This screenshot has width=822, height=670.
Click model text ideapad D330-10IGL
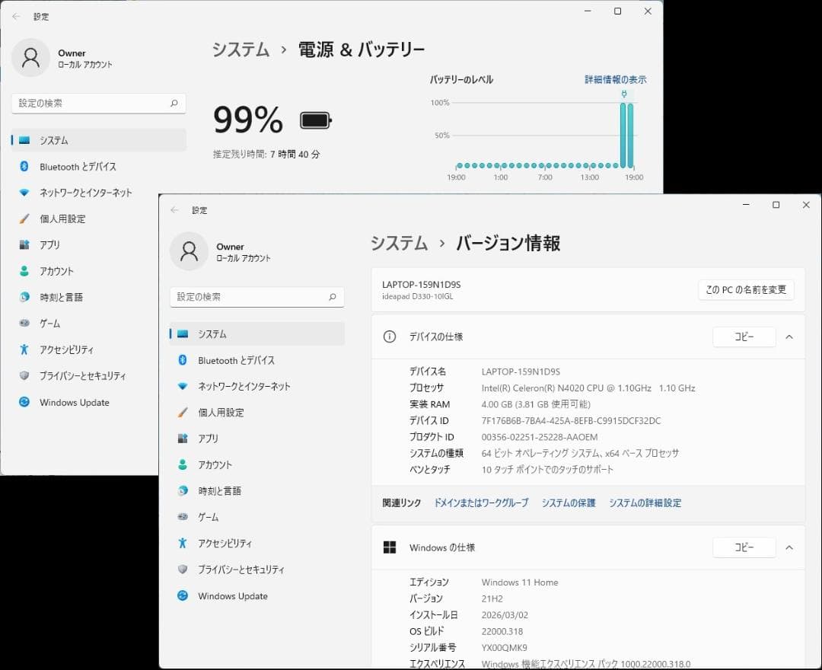click(417, 296)
